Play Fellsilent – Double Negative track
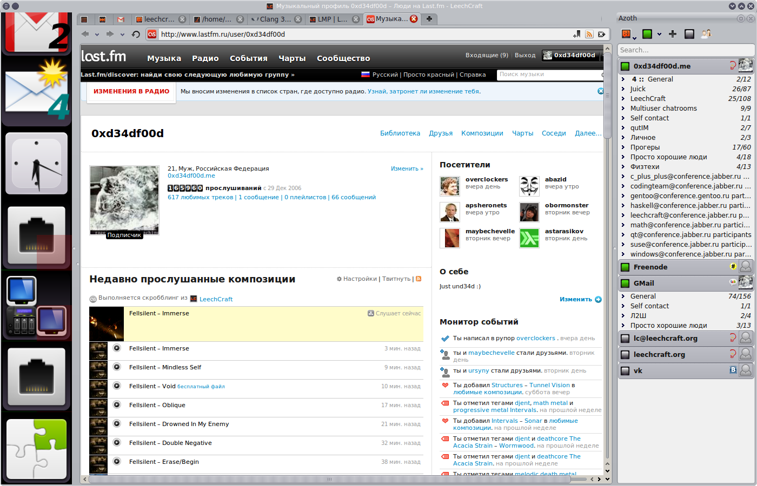 point(116,442)
